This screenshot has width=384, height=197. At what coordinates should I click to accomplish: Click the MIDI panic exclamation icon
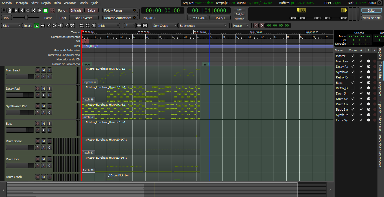coord(4,10)
